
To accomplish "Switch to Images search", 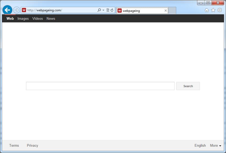I will [23, 19].
